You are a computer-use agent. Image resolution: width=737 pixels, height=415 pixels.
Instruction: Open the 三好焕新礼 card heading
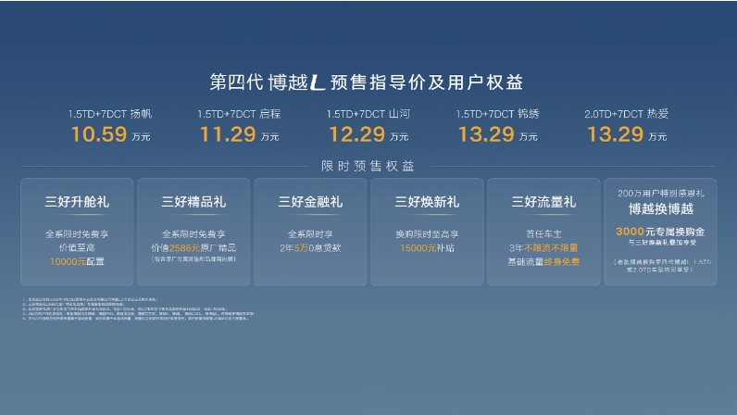pos(427,202)
